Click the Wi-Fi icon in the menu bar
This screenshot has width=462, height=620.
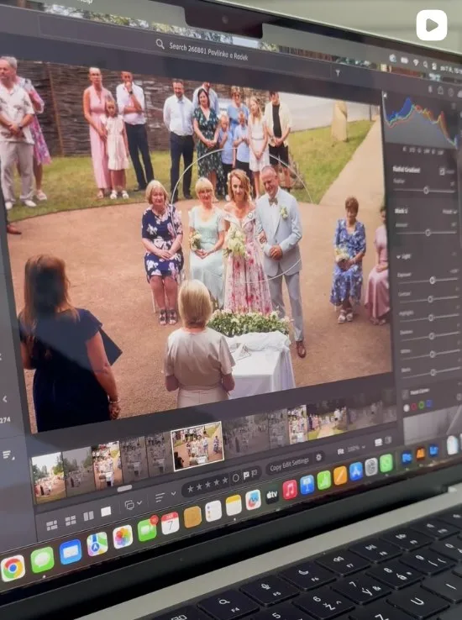pyautogui.click(x=416, y=62)
